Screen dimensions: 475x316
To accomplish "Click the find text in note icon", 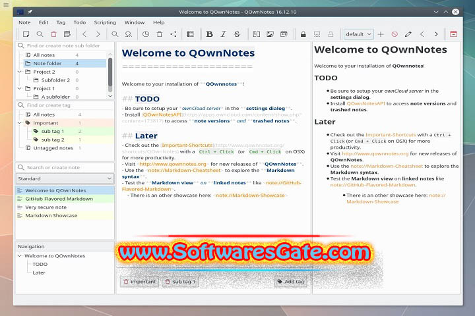I will tap(115, 34).
